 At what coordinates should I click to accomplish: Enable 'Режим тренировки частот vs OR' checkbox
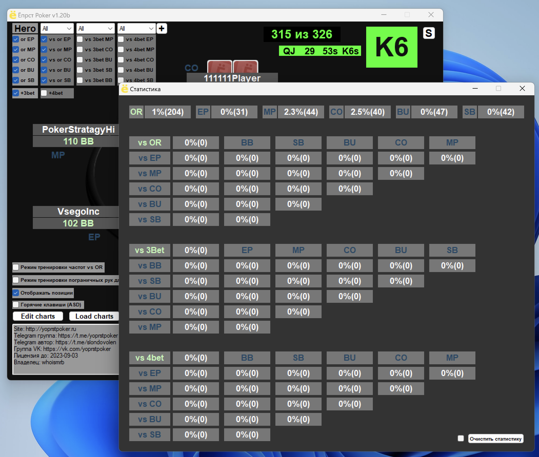16,267
